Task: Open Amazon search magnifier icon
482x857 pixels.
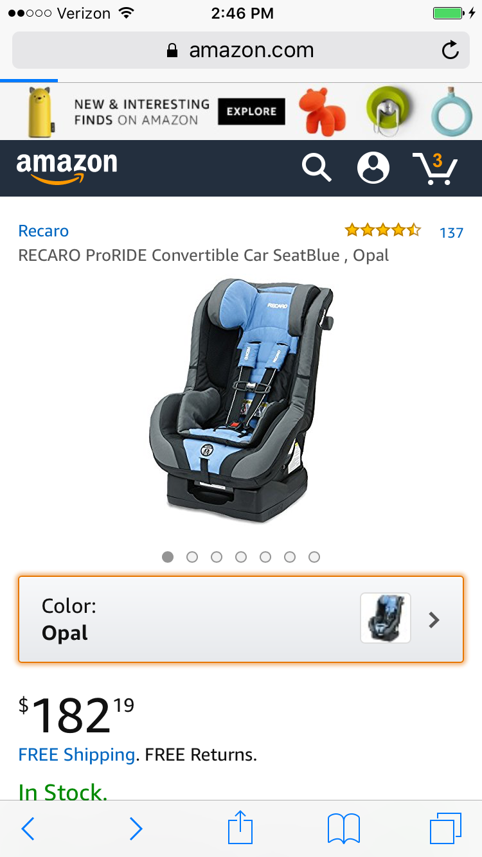Action: pyautogui.click(x=317, y=168)
